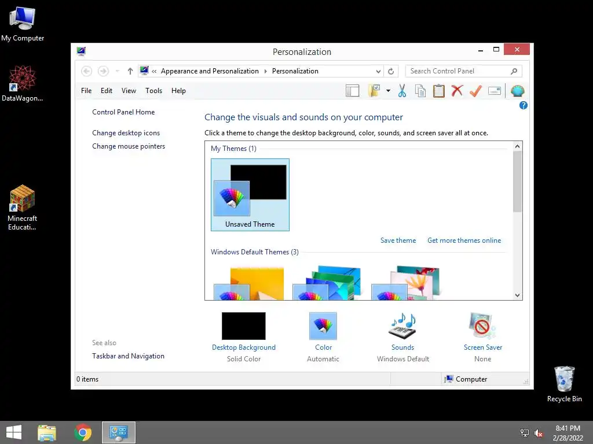This screenshot has height=444, width=593.
Task: Open Control Panel Home link
Action: point(123,112)
